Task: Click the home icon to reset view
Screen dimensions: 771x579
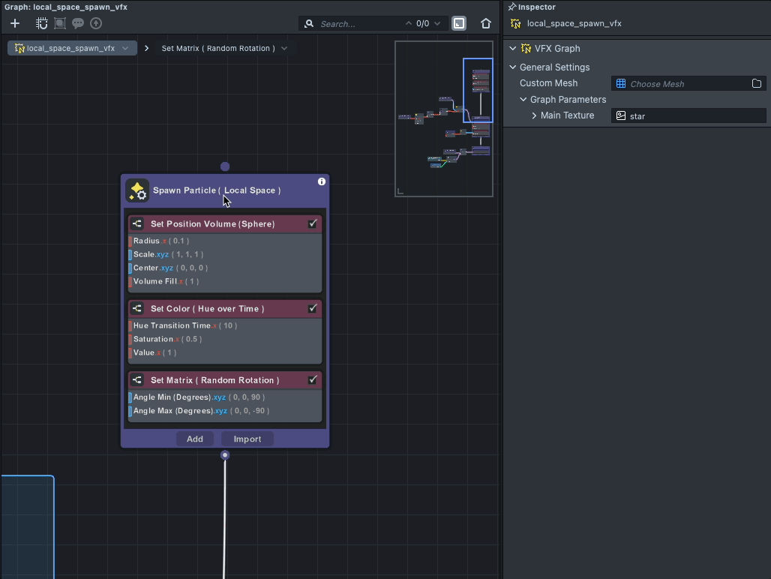Action: [486, 23]
